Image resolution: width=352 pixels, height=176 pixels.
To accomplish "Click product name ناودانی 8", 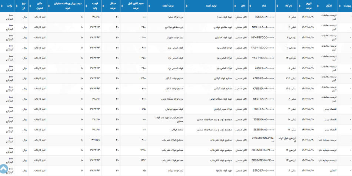I will click(291, 37).
